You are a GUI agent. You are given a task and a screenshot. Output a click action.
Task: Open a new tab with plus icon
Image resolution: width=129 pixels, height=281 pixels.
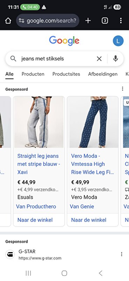pyautogui.click(x=88, y=21)
